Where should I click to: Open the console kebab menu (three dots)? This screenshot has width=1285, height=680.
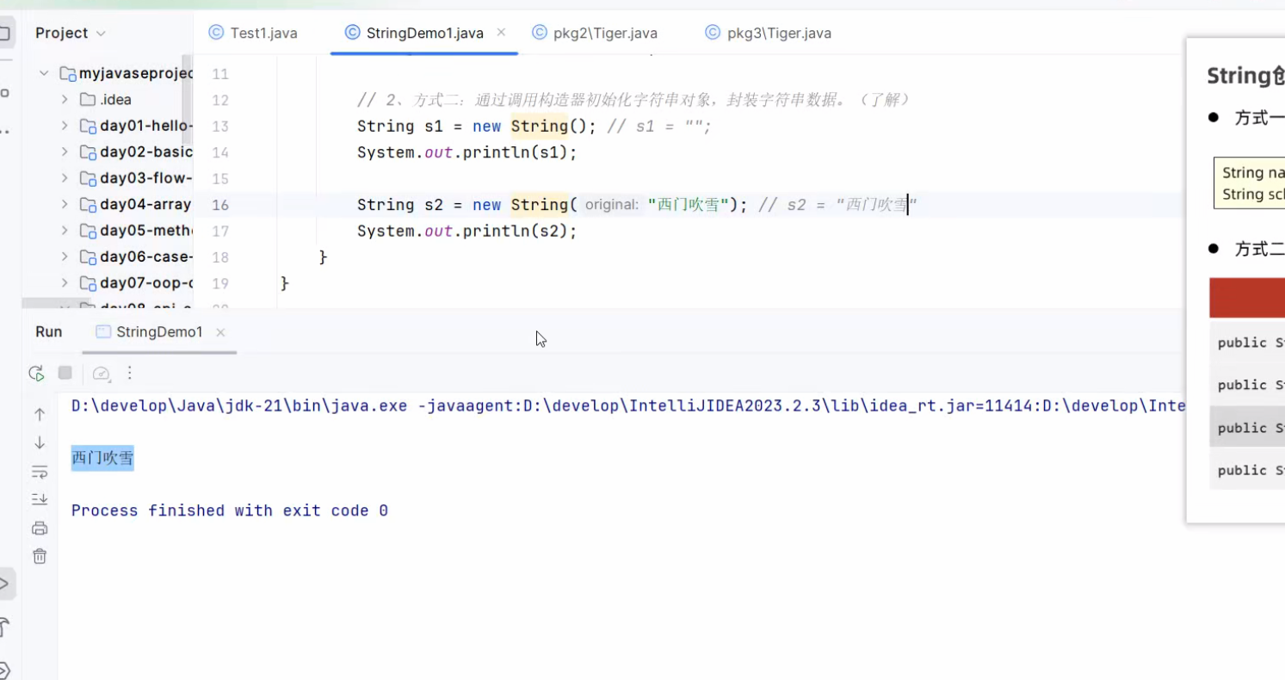tap(129, 373)
